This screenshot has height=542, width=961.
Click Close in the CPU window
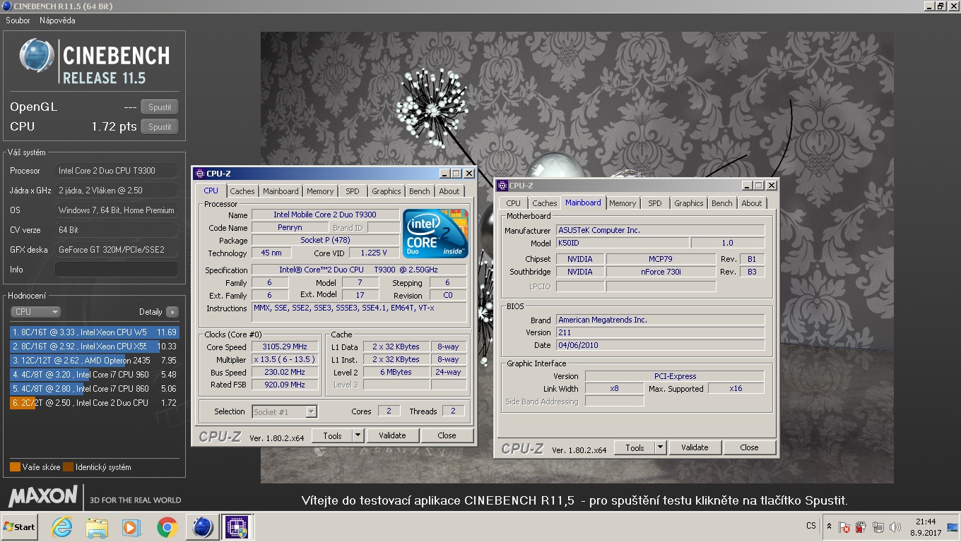pos(447,436)
